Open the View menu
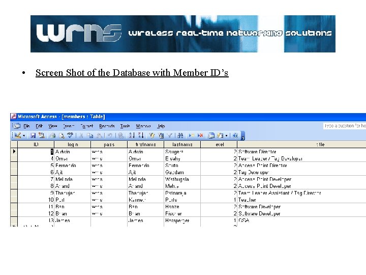 click(x=53, y=126)
